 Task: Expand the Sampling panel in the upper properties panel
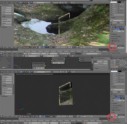point(114,34)
